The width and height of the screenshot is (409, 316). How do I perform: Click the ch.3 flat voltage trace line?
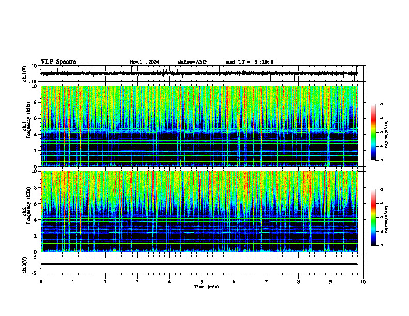199,264
